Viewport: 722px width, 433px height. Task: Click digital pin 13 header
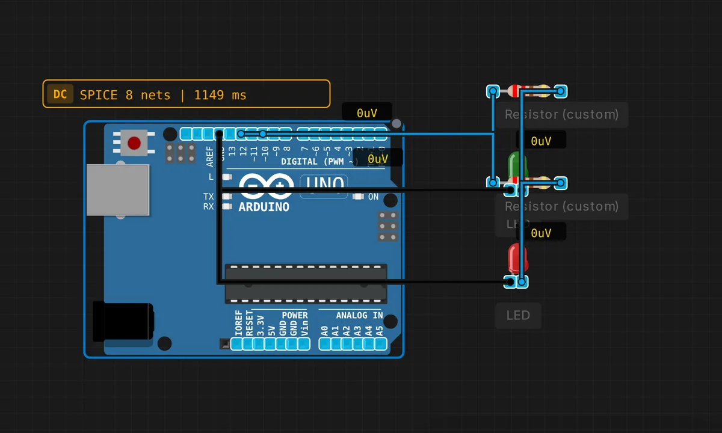tap(230, 134)
